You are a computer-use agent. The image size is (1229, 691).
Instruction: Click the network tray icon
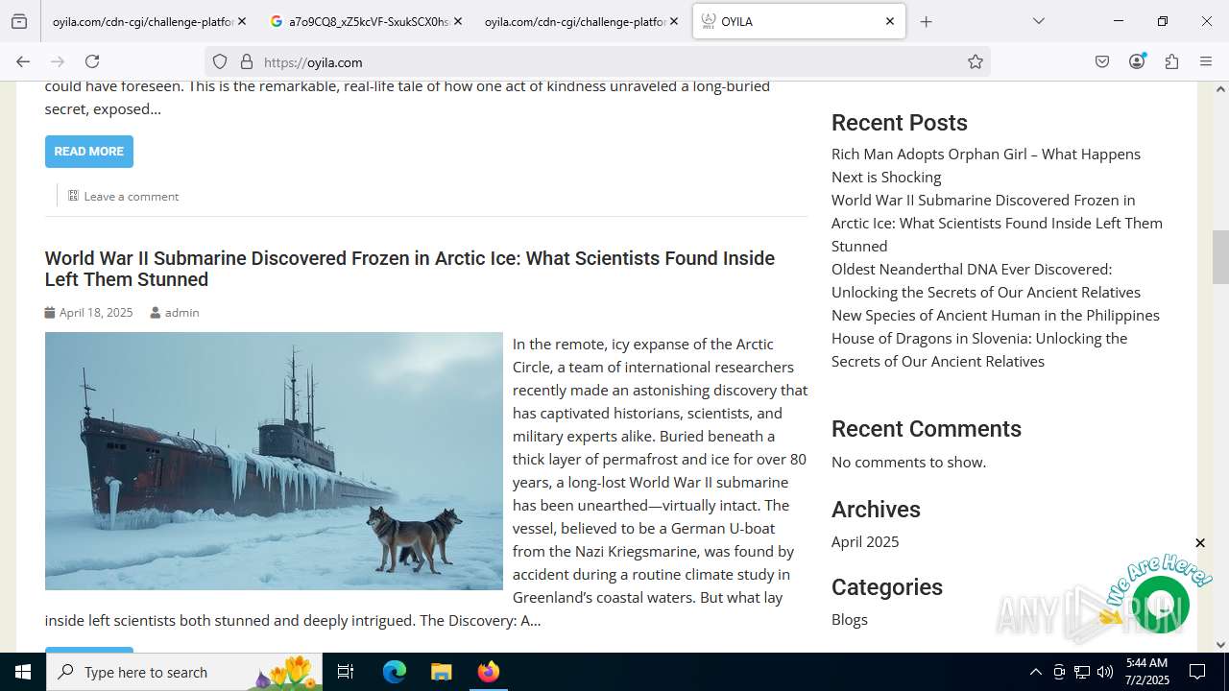(x=1082, y=672)
